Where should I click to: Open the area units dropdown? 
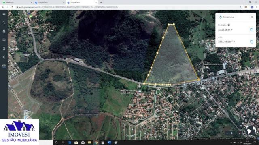pyautogui.click(x=234, y=42)
